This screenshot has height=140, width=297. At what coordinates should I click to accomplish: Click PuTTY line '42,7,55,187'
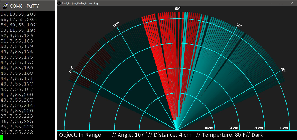pyautogui.click(x=17, y=89)
